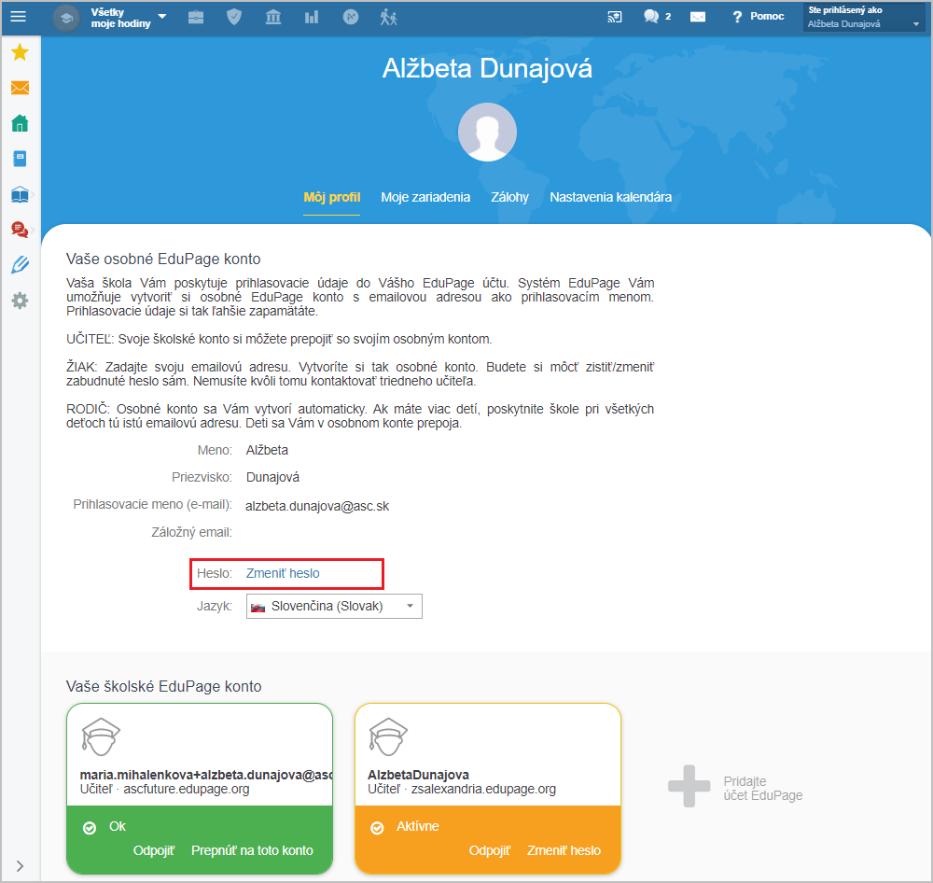This screenshot has width=933, height=883.
Task: Click graduate avatar icon on ascfuture card
Action: tap(101, 737)
